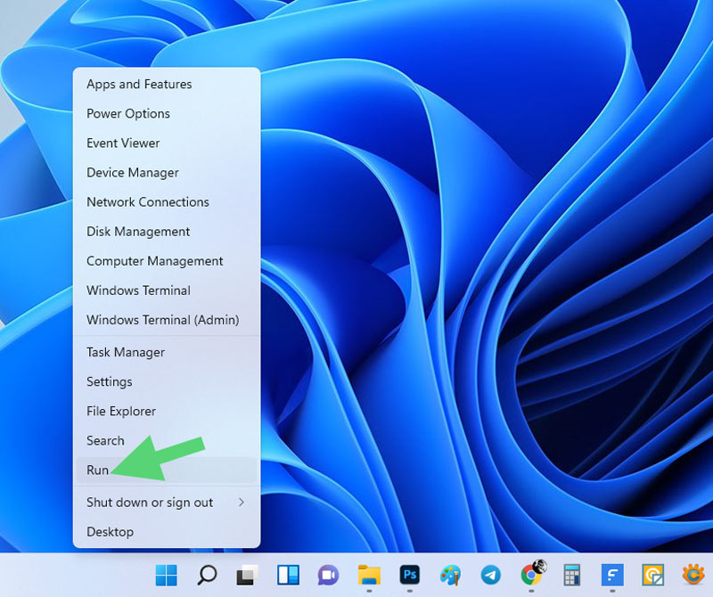Launch the purple Chat icon in taskbar
The width and height of the screenshot is (713, 597).
tap(328, 575)
